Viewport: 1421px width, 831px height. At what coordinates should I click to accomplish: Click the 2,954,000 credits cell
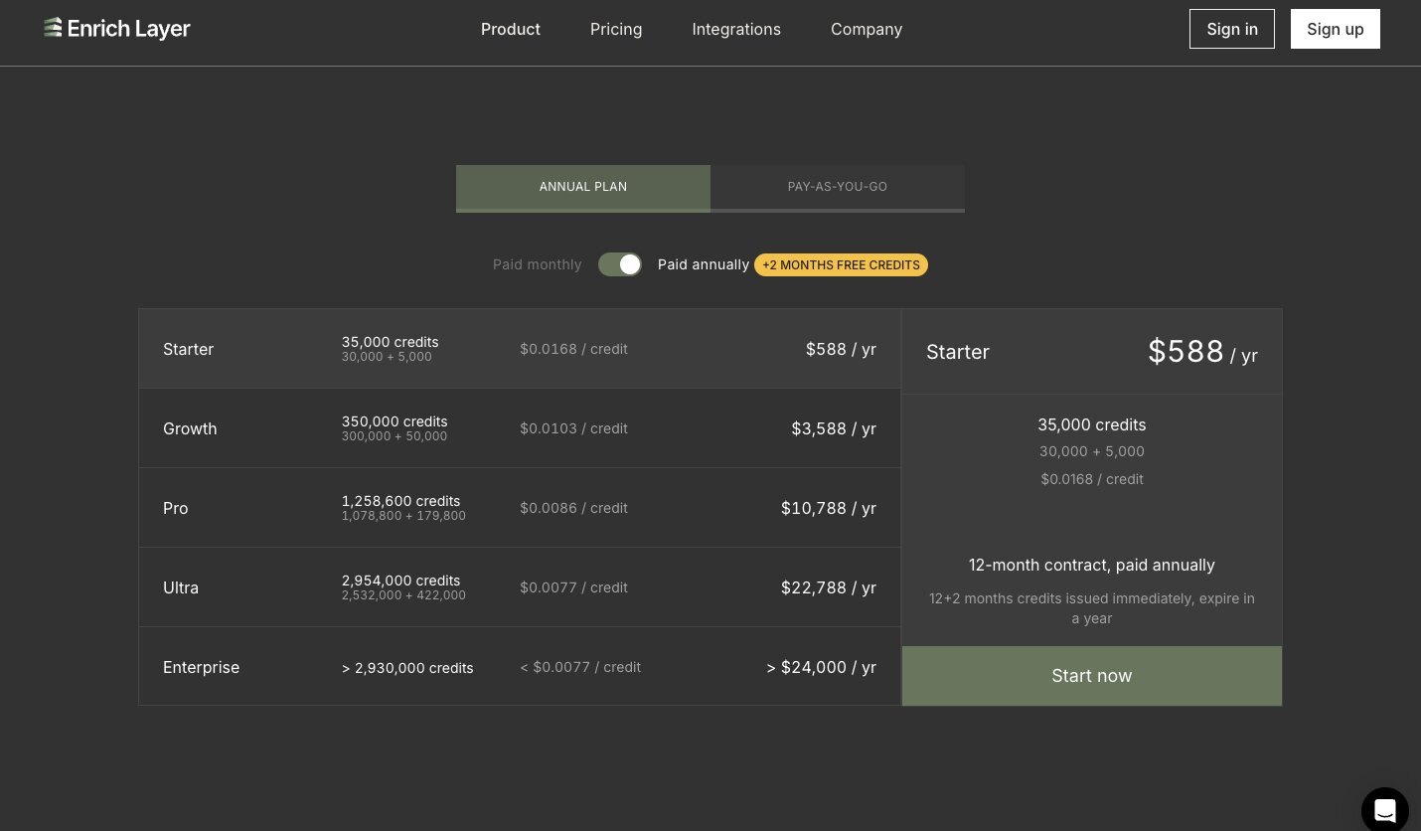(403, 587)
